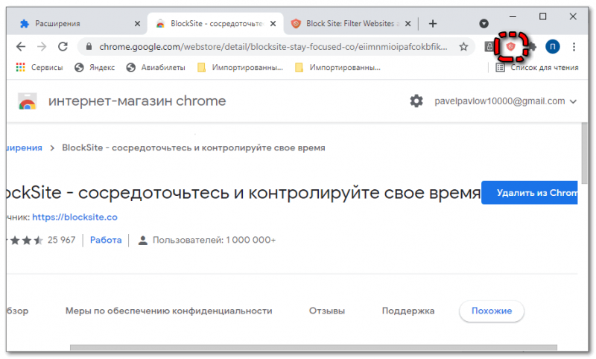
Task: Open the Работа category link
Action: pyautogui.click(x=106, y=240)
